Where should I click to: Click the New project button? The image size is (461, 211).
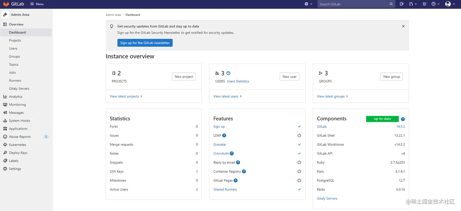click(184, 77)
